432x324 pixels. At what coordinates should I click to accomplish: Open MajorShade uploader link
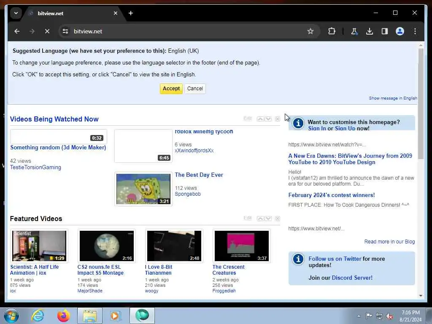coord(90,291)
